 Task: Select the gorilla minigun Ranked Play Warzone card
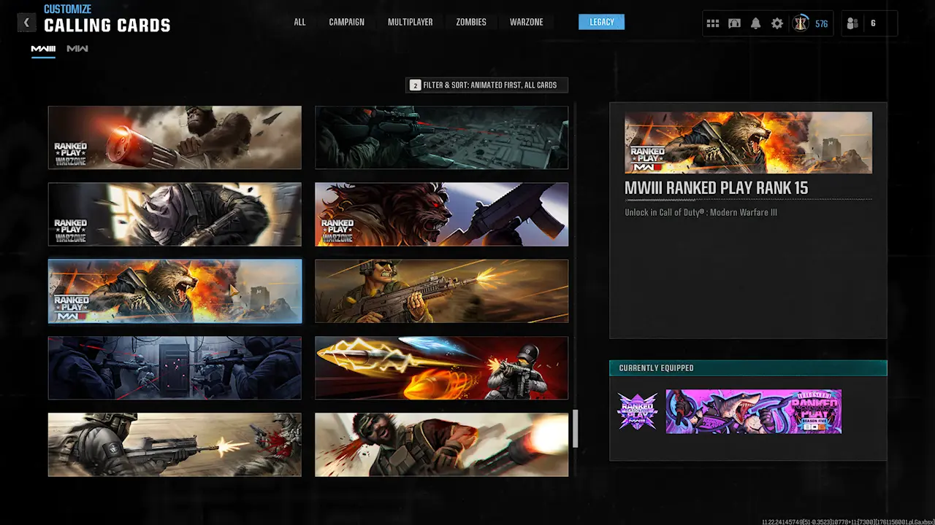point(175,138)
